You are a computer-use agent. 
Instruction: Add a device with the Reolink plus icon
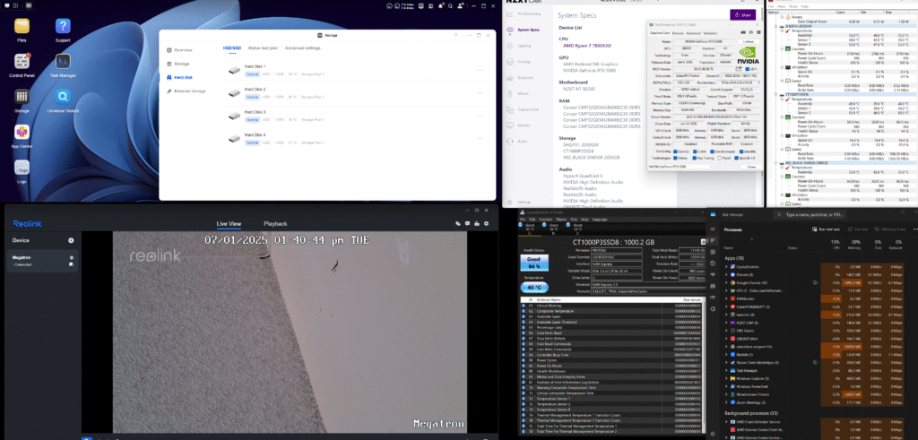click(71, 240)
